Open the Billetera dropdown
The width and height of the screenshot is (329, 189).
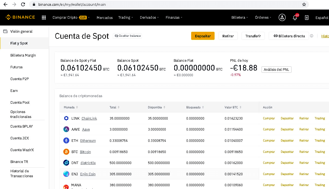point(239,17)
